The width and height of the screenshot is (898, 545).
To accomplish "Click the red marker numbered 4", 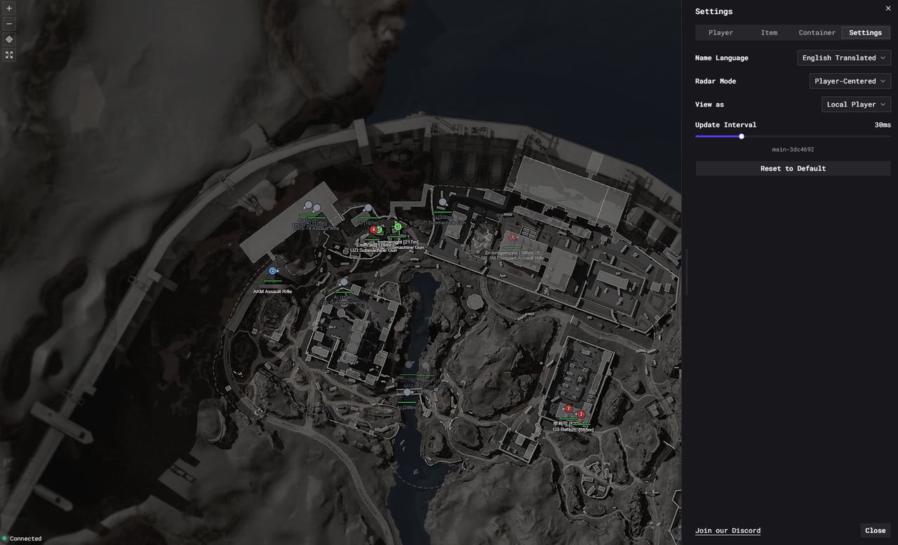I will tap(373, 229).
